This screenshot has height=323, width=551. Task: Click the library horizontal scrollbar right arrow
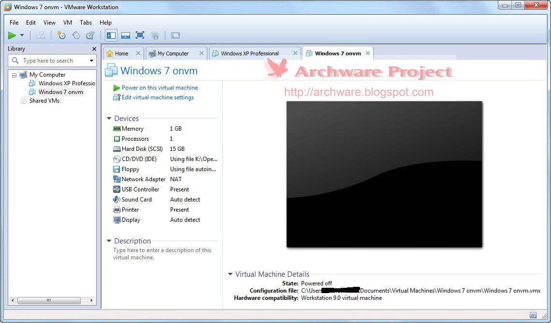[91, 300]
